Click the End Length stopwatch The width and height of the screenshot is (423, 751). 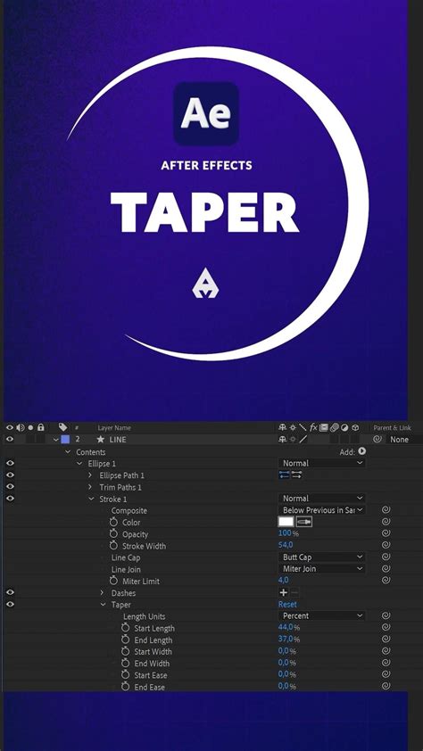coord(126,640)
